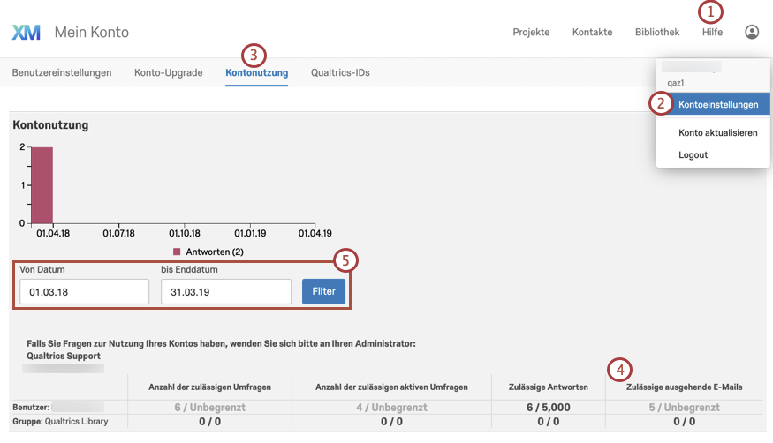Switch to the Konto-Upgrade tab
This screenshot has height=443, width=773.
pyautogui.click(x=168, y=72)
